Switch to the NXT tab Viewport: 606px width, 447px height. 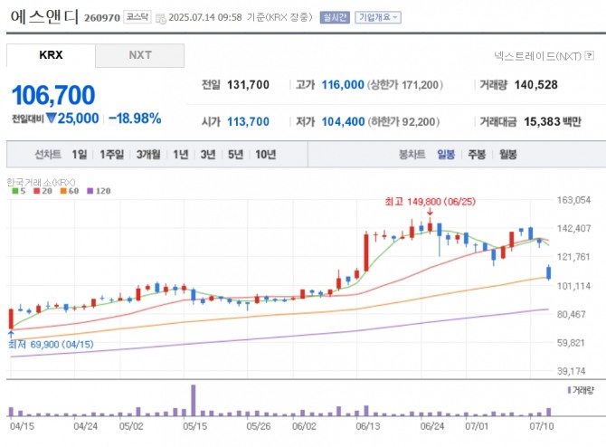tap(139, 55)
